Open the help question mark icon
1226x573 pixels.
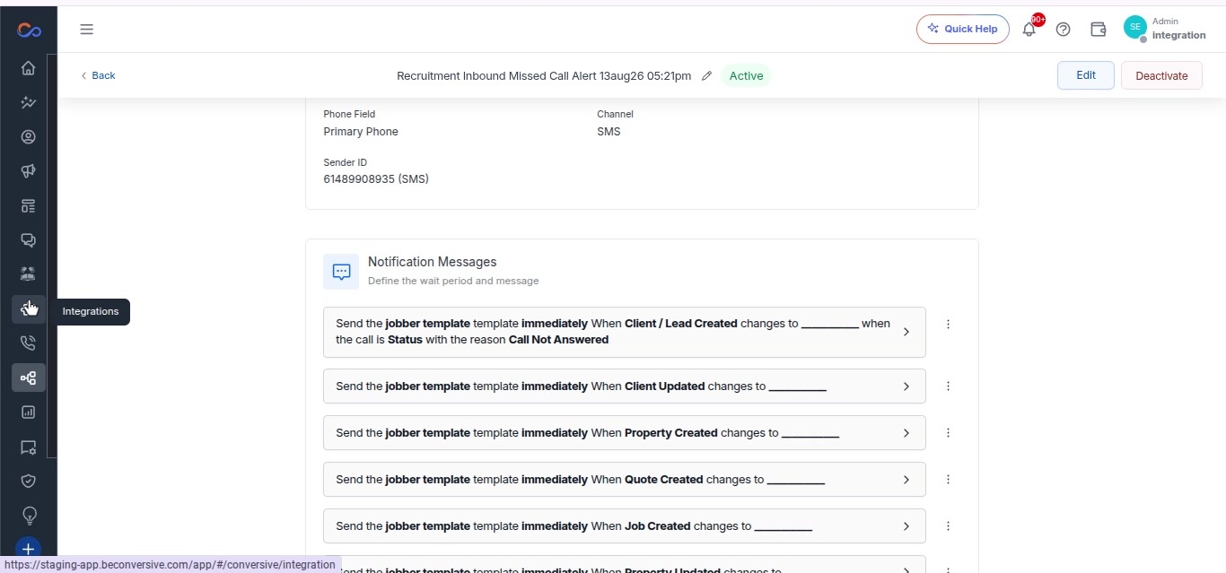click(1064, 29)
